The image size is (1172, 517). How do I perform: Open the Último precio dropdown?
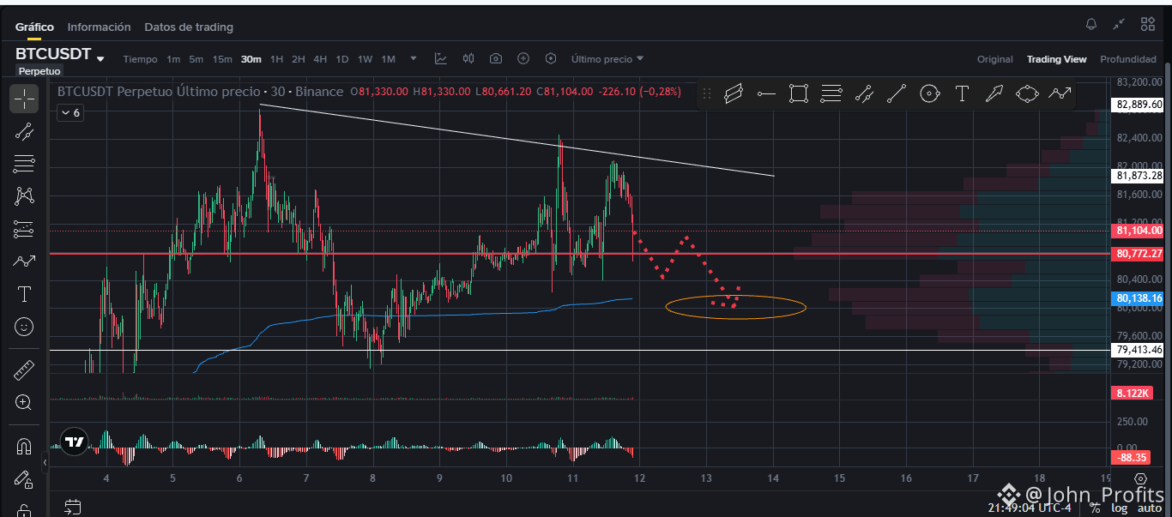pos(607,59)
